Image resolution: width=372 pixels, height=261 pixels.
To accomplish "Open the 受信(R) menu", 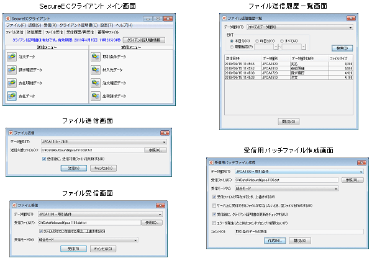I will tap(50, 25).
